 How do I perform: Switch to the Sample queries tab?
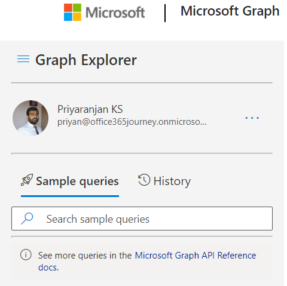(70, 181)
